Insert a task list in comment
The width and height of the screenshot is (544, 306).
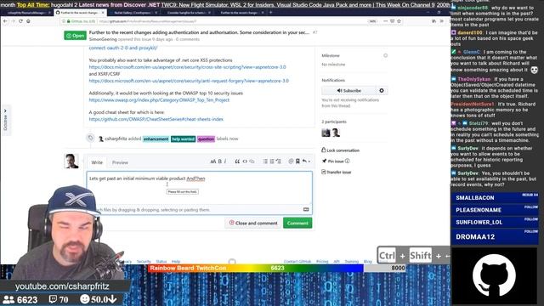point(278,161)
